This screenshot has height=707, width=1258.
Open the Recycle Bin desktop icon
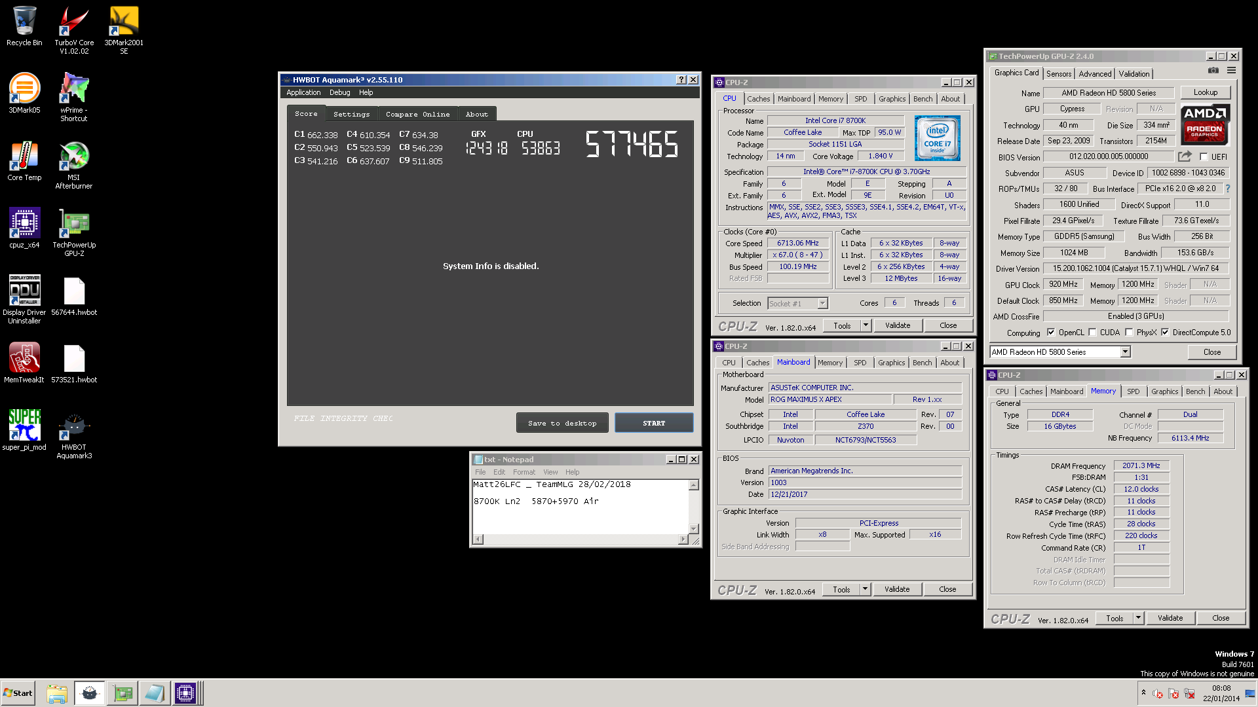pos(24,26)
